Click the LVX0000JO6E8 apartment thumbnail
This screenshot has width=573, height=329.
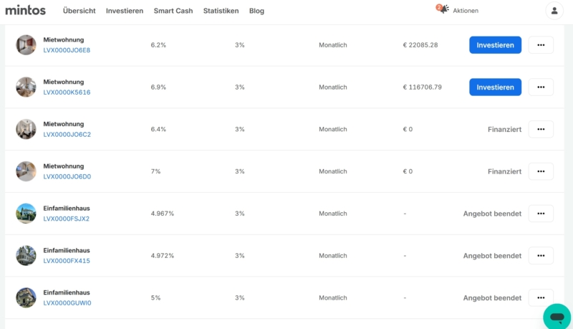pyautogui.click(x=26, y=45)
